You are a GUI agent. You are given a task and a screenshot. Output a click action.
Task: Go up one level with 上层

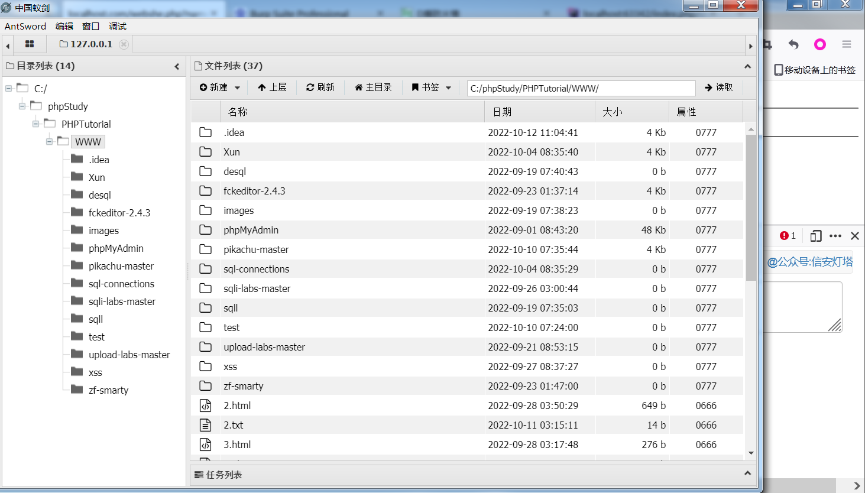[x=272, y=87]
